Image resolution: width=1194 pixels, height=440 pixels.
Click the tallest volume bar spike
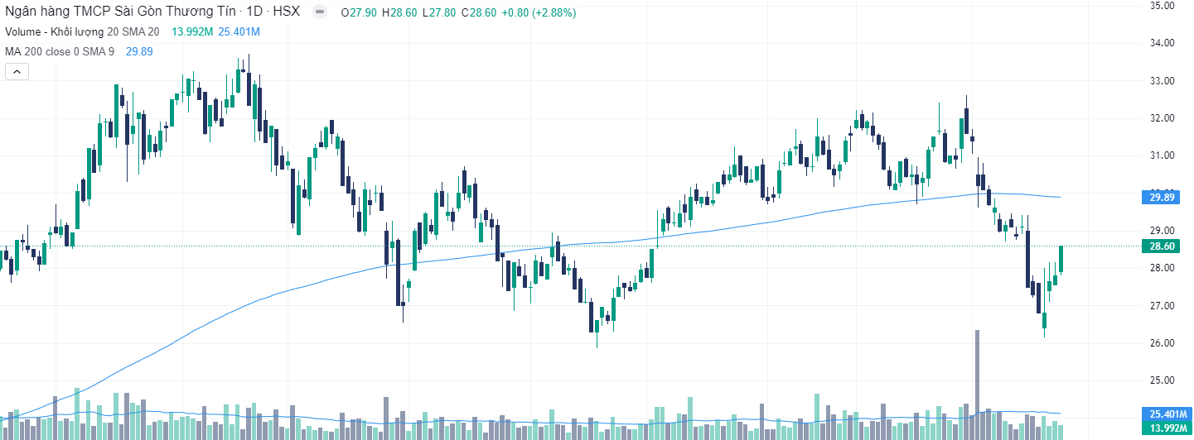click(x=977, y=372)
